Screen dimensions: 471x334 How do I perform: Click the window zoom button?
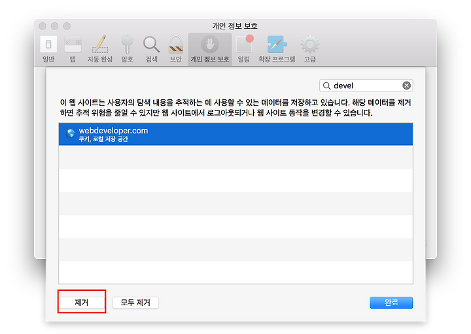click(x=67, y=26)
